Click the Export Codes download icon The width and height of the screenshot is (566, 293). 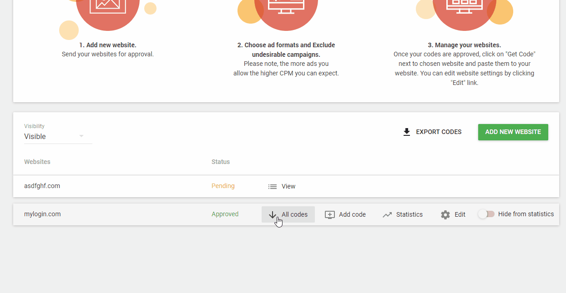(407, 132)
